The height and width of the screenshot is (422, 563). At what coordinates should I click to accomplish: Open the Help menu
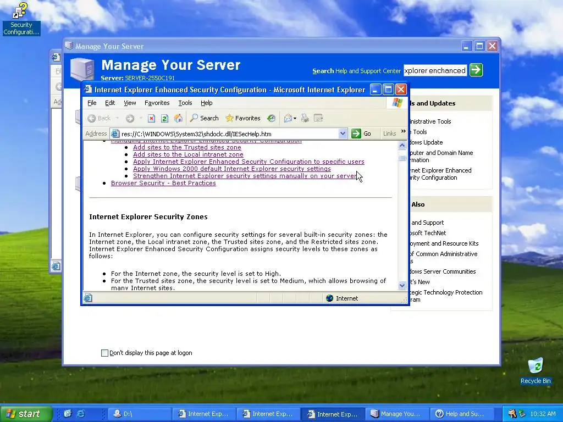[207, 103]
